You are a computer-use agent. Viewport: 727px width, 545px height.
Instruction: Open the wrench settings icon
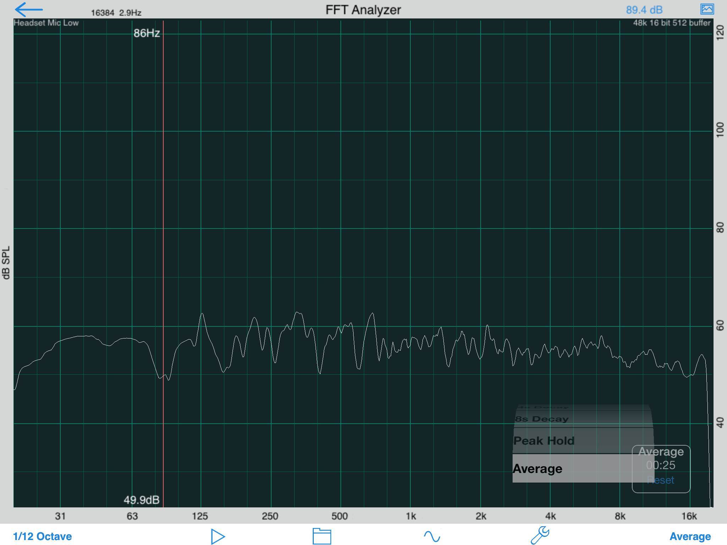coord(540,535)
